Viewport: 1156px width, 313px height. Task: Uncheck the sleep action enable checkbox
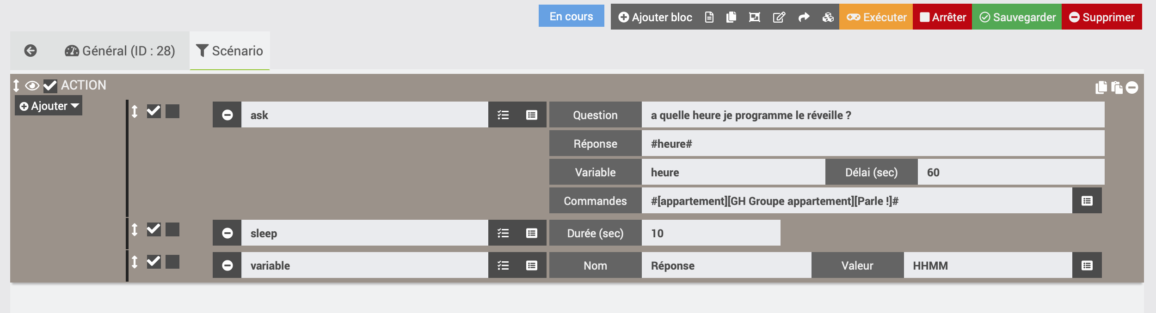(x=154, y=229)
